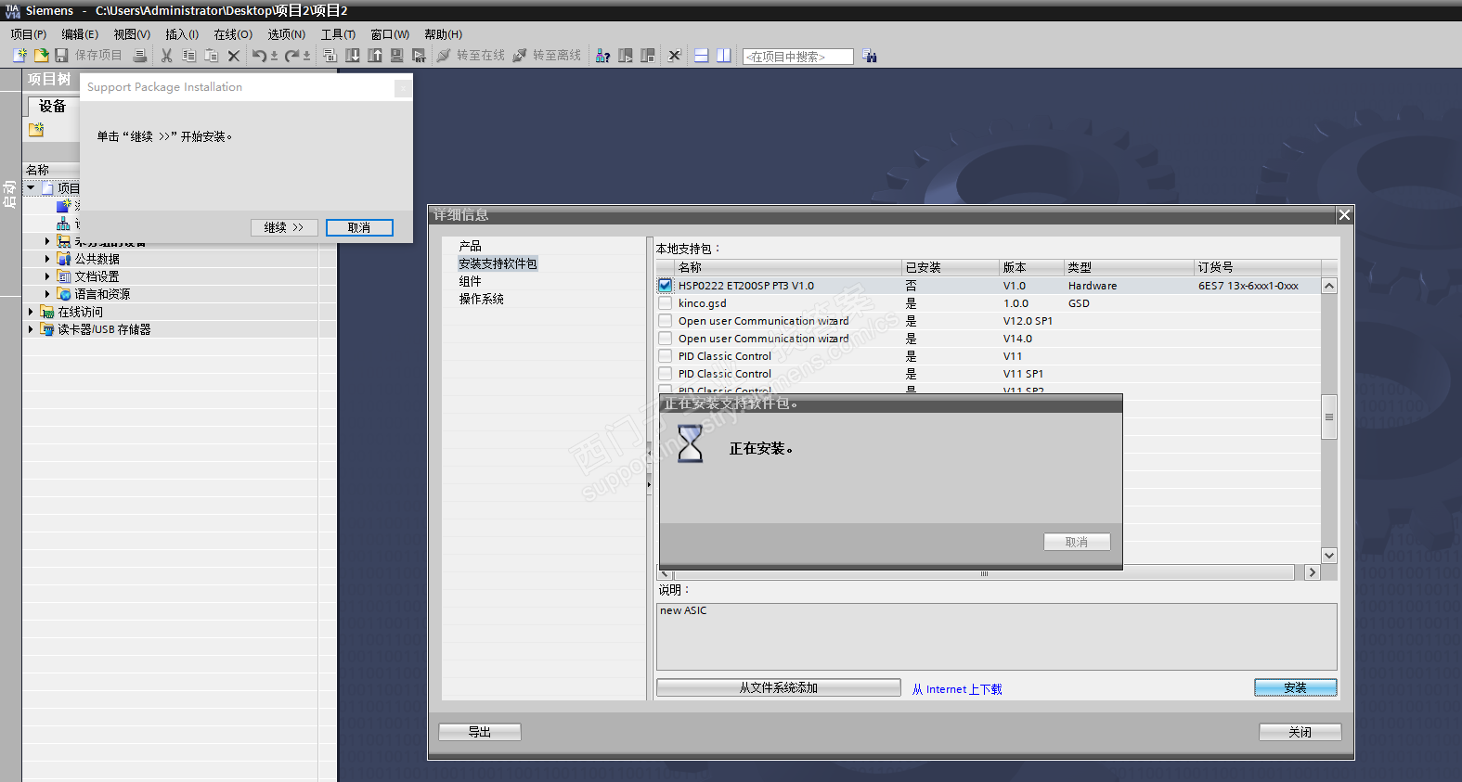Click the New Project toolbar icon
The height and width of the screenshot is (782, 1462).
(x=19, y=56)
